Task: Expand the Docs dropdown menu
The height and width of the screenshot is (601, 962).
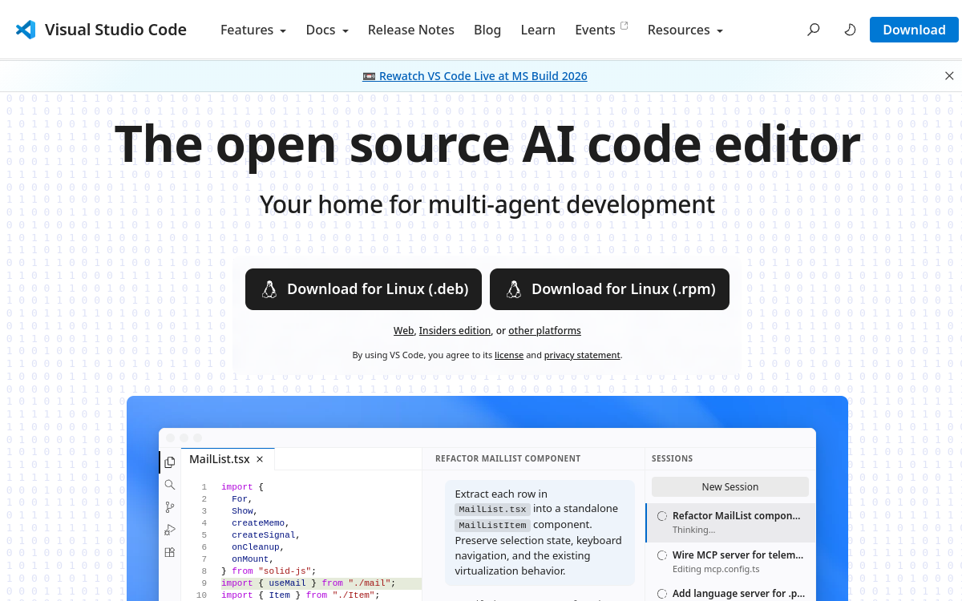Action: pyautogui.click(x=327, y=30)
